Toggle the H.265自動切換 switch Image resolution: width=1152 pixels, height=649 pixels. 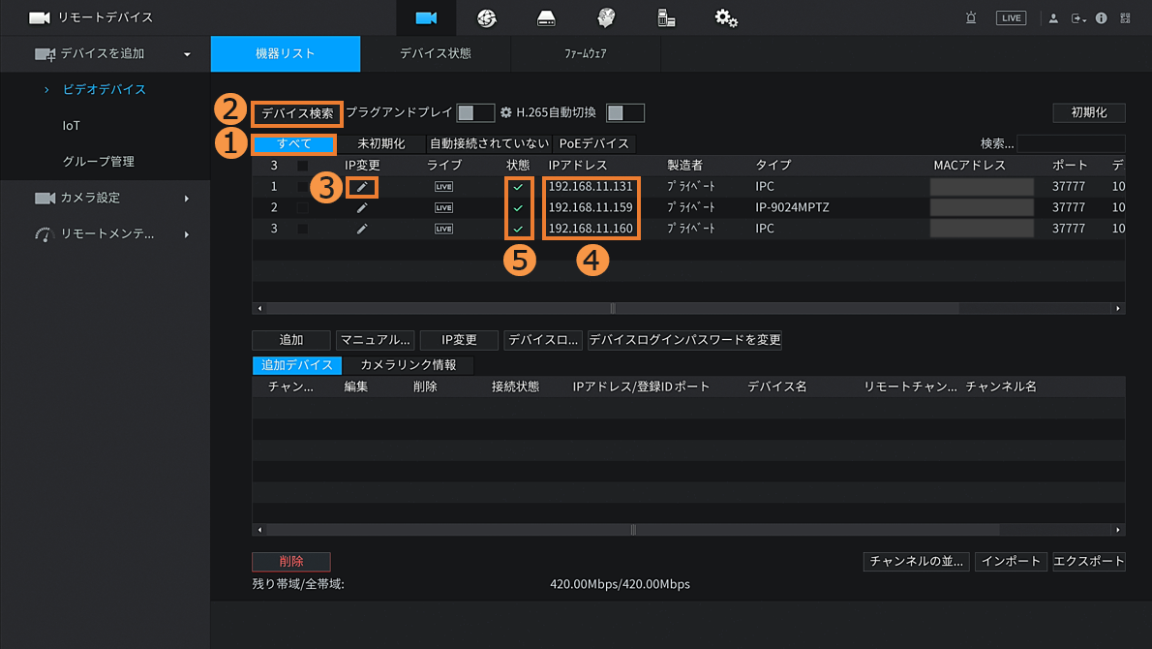point(624,113)
